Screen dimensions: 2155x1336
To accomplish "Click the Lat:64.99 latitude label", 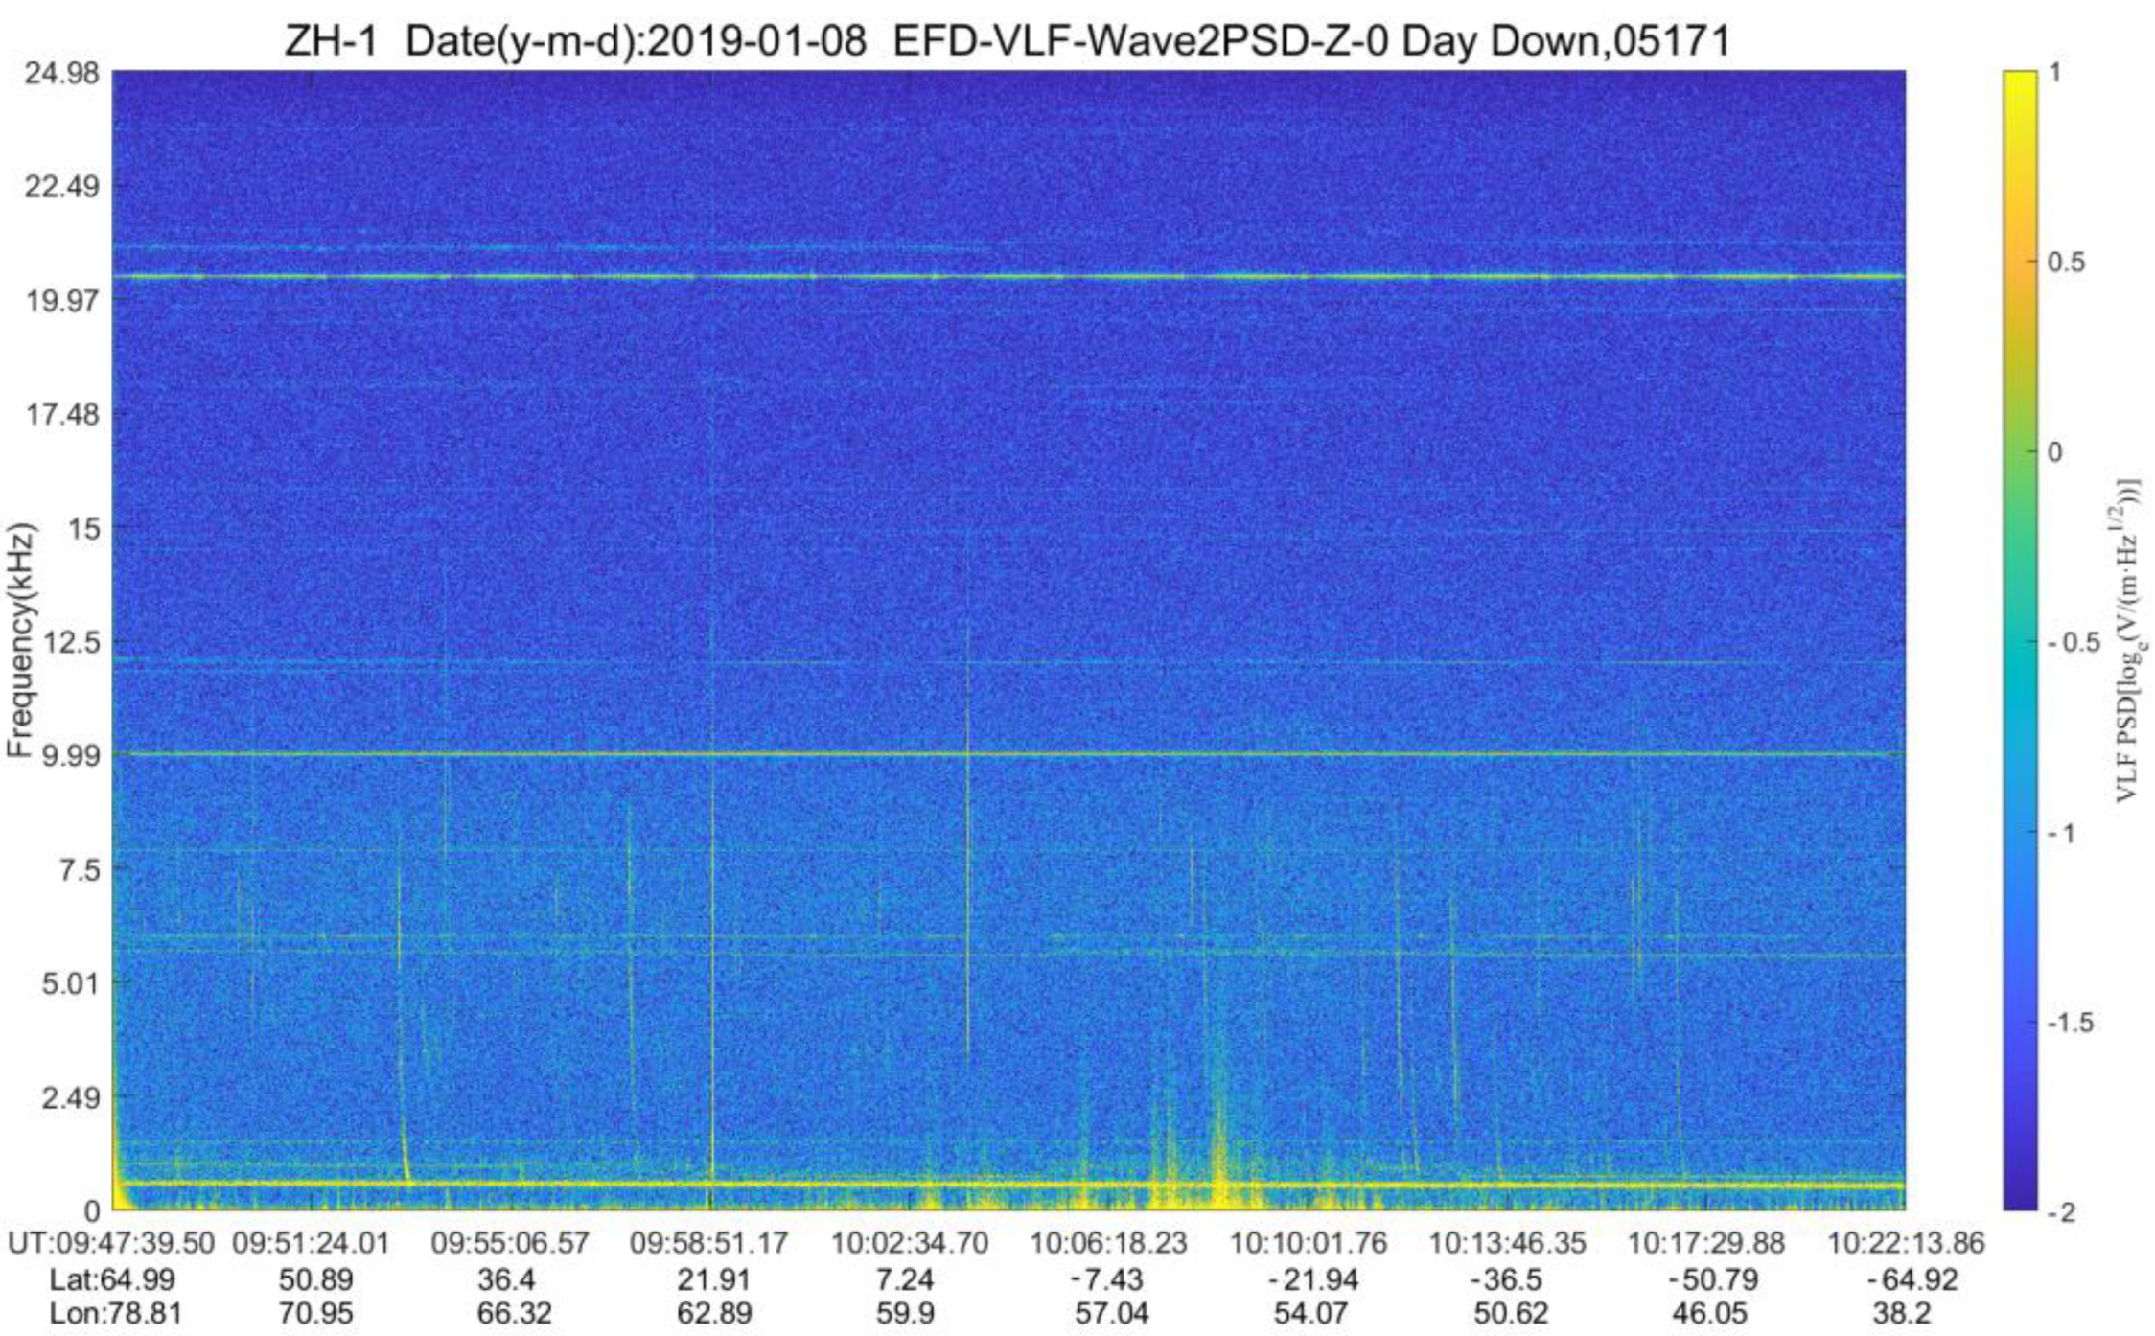I will pos(113,1279).
